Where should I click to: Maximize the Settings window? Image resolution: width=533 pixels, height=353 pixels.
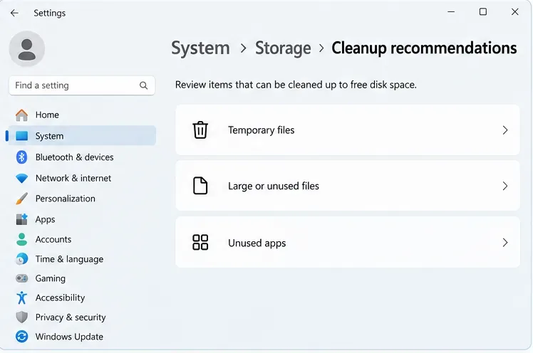pos(483,12)
